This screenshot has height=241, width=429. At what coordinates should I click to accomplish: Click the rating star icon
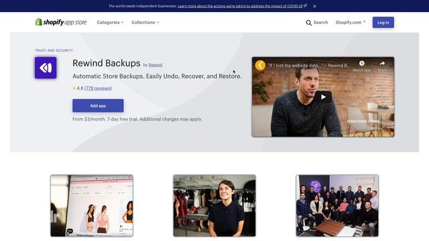[74, 88]
